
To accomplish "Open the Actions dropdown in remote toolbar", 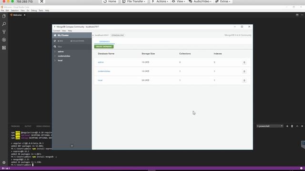I will (160, 1).
